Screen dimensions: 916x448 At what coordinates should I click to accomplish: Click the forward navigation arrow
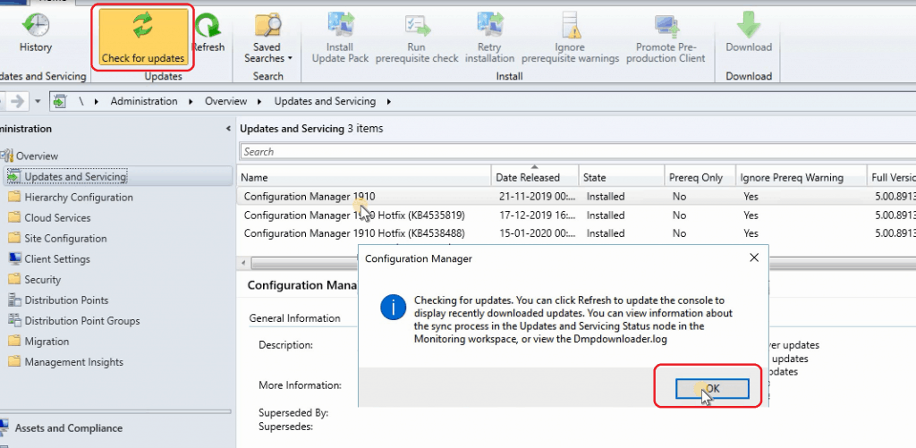point(18,101)
